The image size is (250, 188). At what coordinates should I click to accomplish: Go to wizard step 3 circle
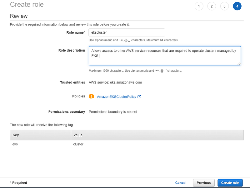(x=224, y=6)
